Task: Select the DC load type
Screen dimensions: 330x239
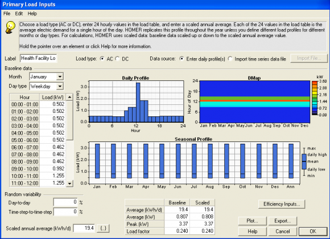Action: pyautogui.click(x=117, y=59)
